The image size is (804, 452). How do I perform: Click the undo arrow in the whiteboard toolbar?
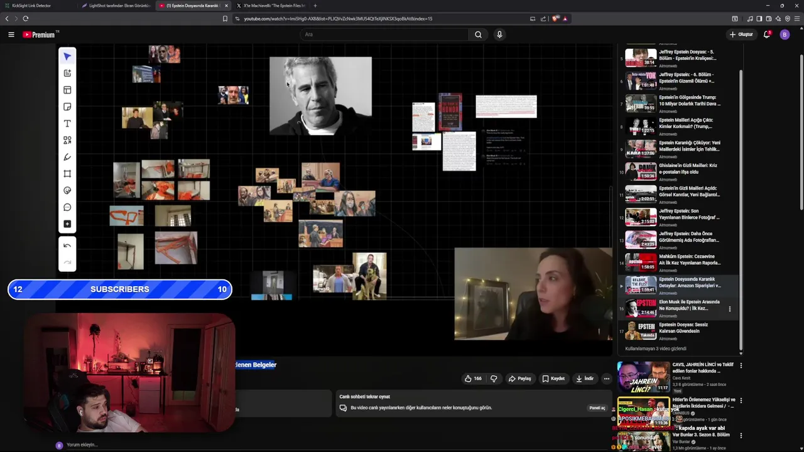point(67,245)
